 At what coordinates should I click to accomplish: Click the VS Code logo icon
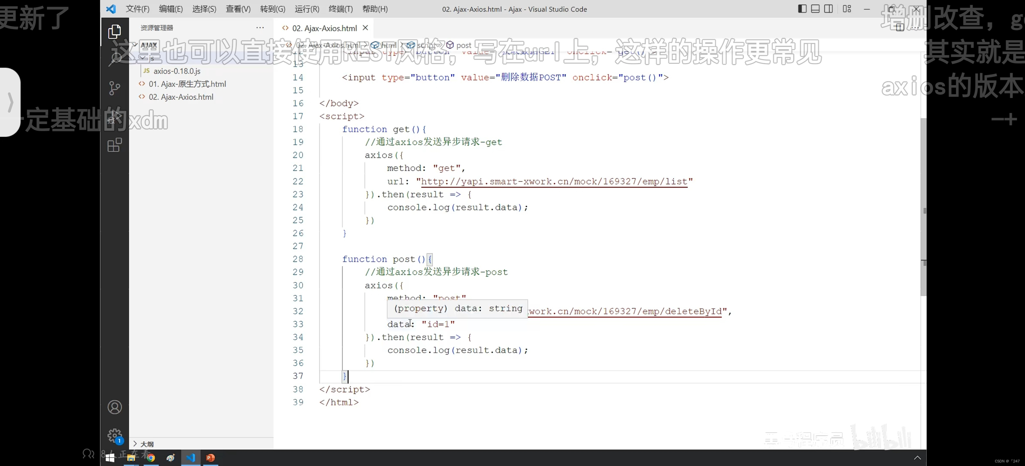coord(111,9)
